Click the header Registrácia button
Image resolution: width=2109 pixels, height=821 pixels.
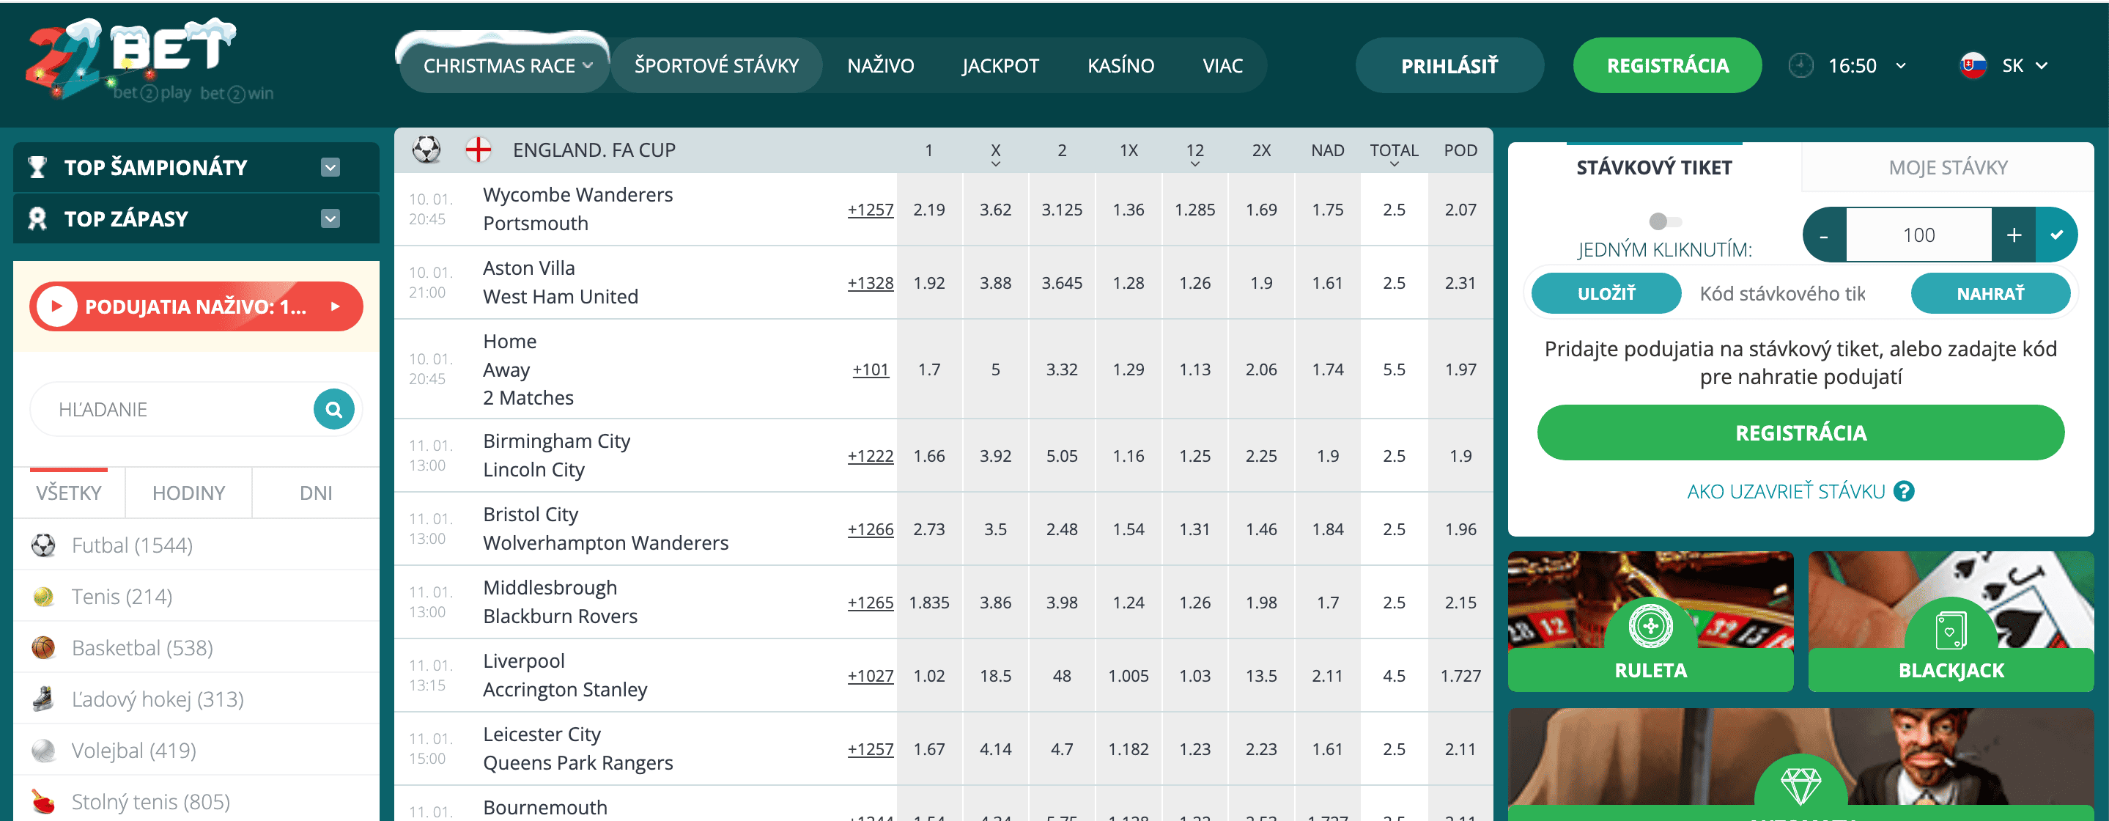tap(1668, 65)
